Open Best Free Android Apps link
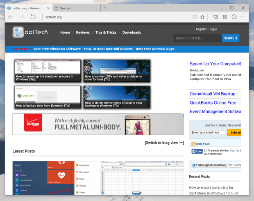The image size is (254, 201). [155, 49]
